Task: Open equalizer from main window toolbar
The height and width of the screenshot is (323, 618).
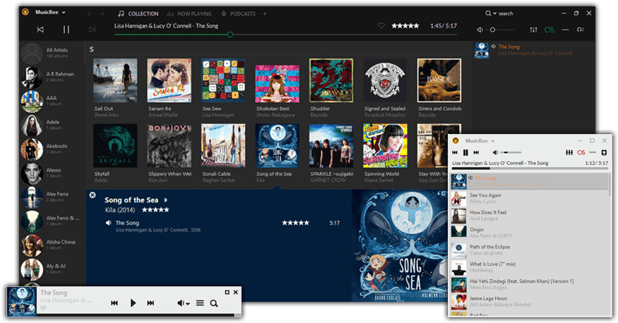Action: 533,30
